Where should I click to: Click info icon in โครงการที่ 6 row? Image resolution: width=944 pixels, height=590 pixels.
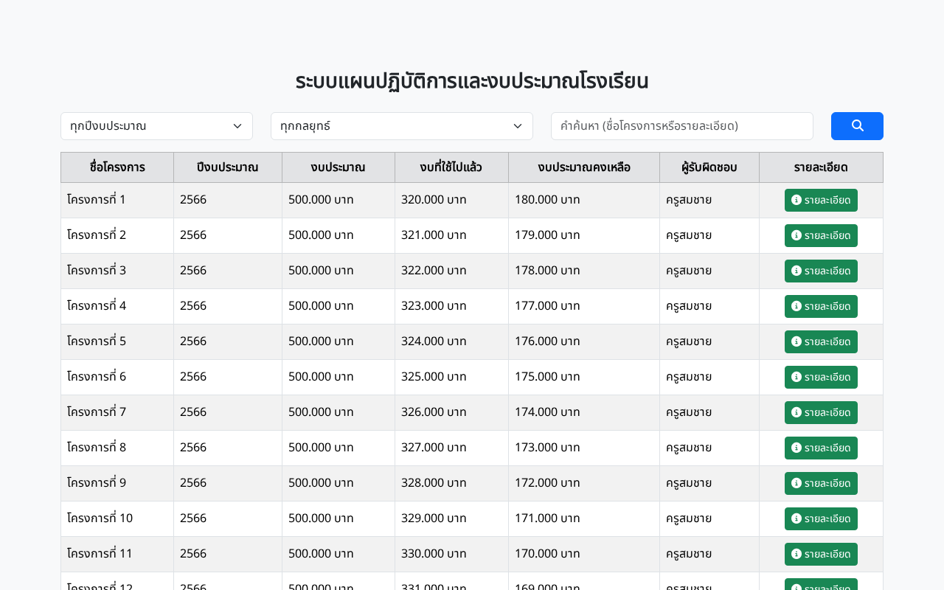pos(796,377)
